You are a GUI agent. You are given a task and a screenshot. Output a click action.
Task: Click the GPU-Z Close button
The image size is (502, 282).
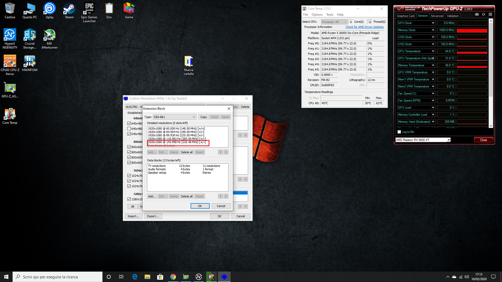coord(483,140)
